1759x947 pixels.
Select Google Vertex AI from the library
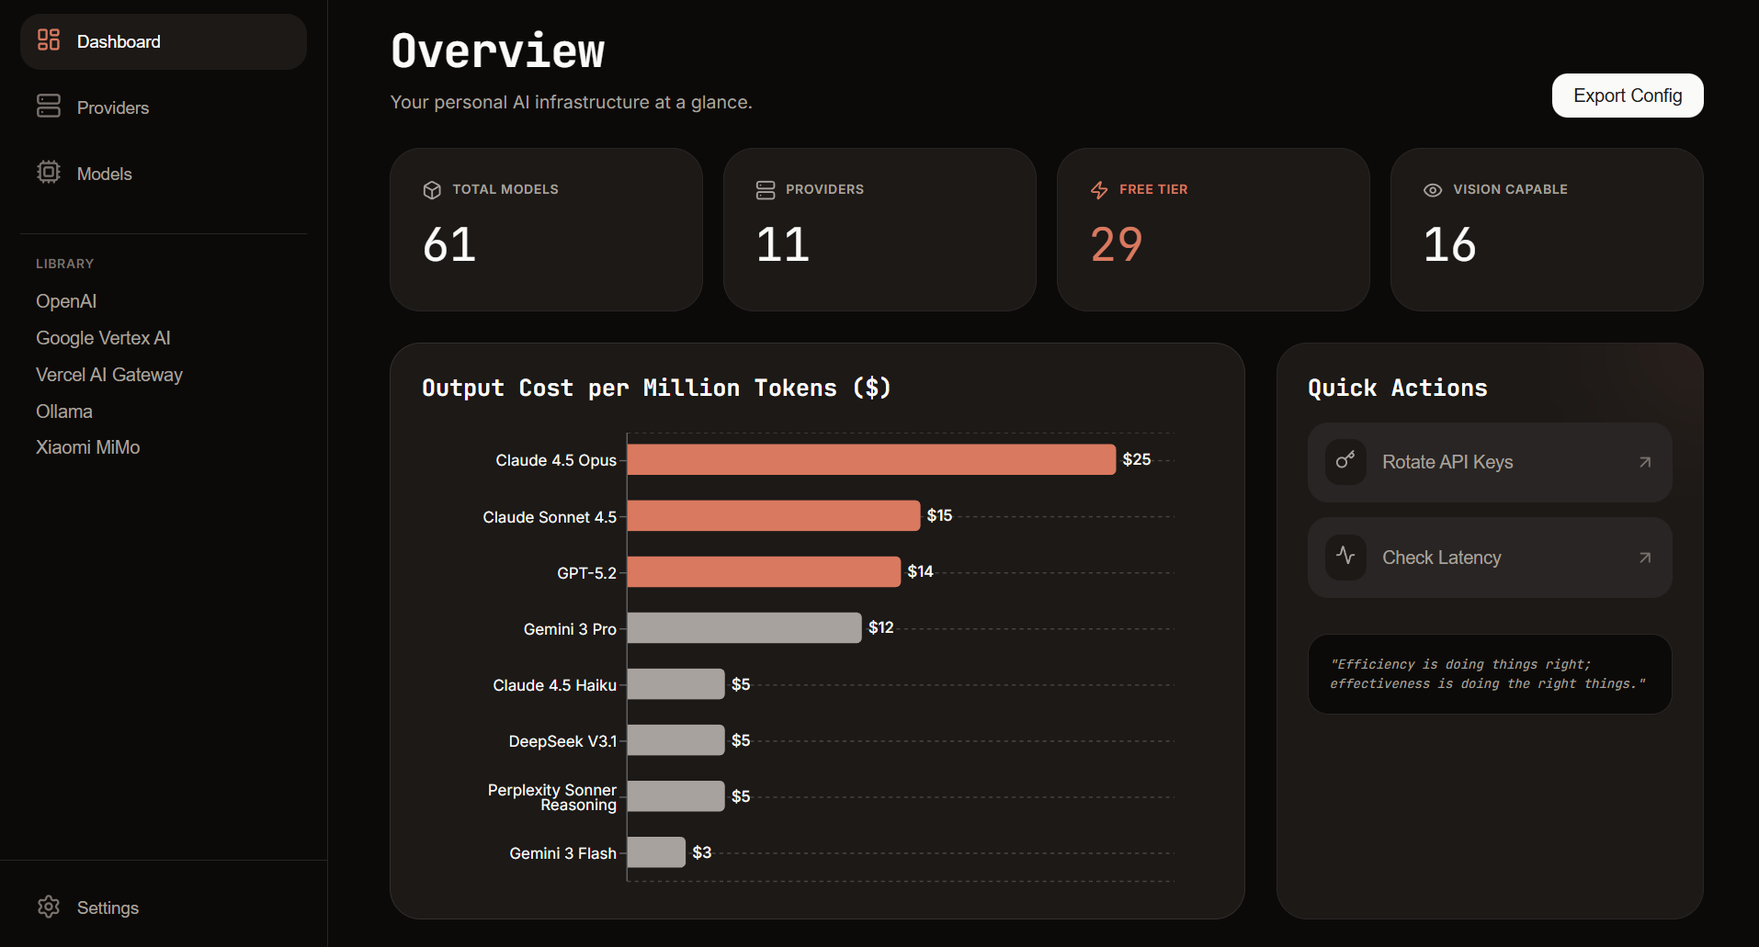click(x=103, y=338)
